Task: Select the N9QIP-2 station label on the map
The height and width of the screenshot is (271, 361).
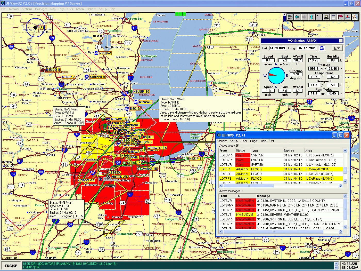Action: coord(68,77)
